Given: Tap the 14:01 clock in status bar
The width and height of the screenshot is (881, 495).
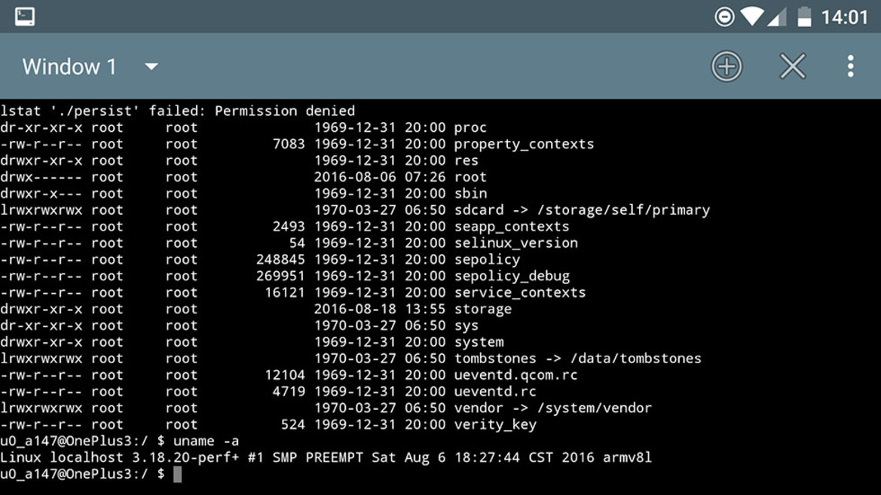Looking at the screenshot, I should pos(845,17).
